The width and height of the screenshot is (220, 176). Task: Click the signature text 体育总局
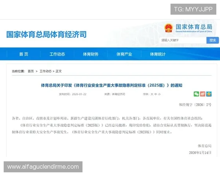pos(205,146)
